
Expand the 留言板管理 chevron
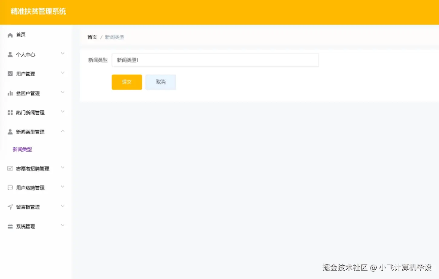(63, 206)
